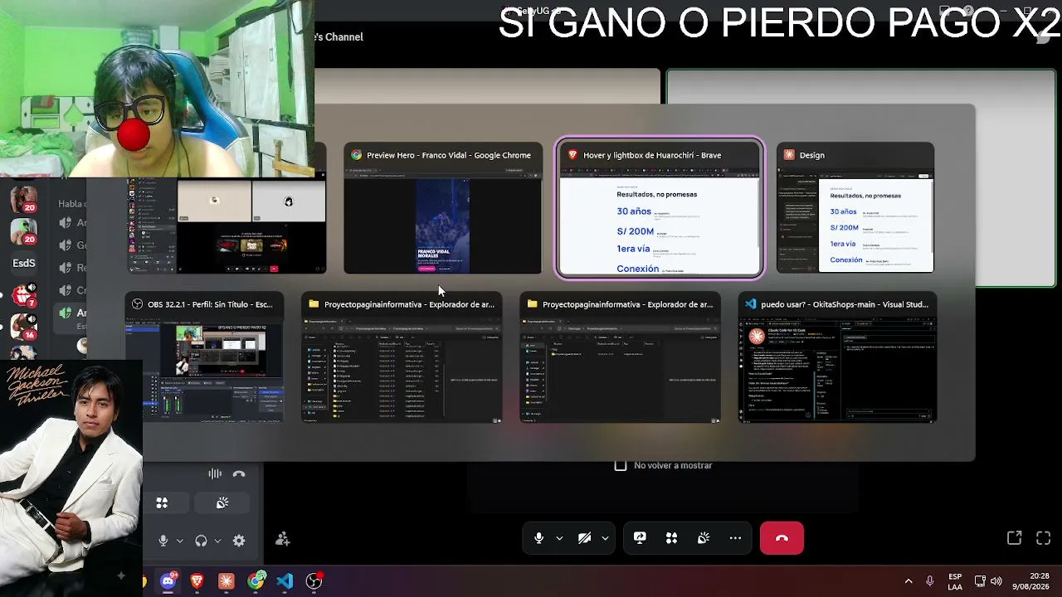Open Visual Studio Code from the taskbar

pos(285,581)
